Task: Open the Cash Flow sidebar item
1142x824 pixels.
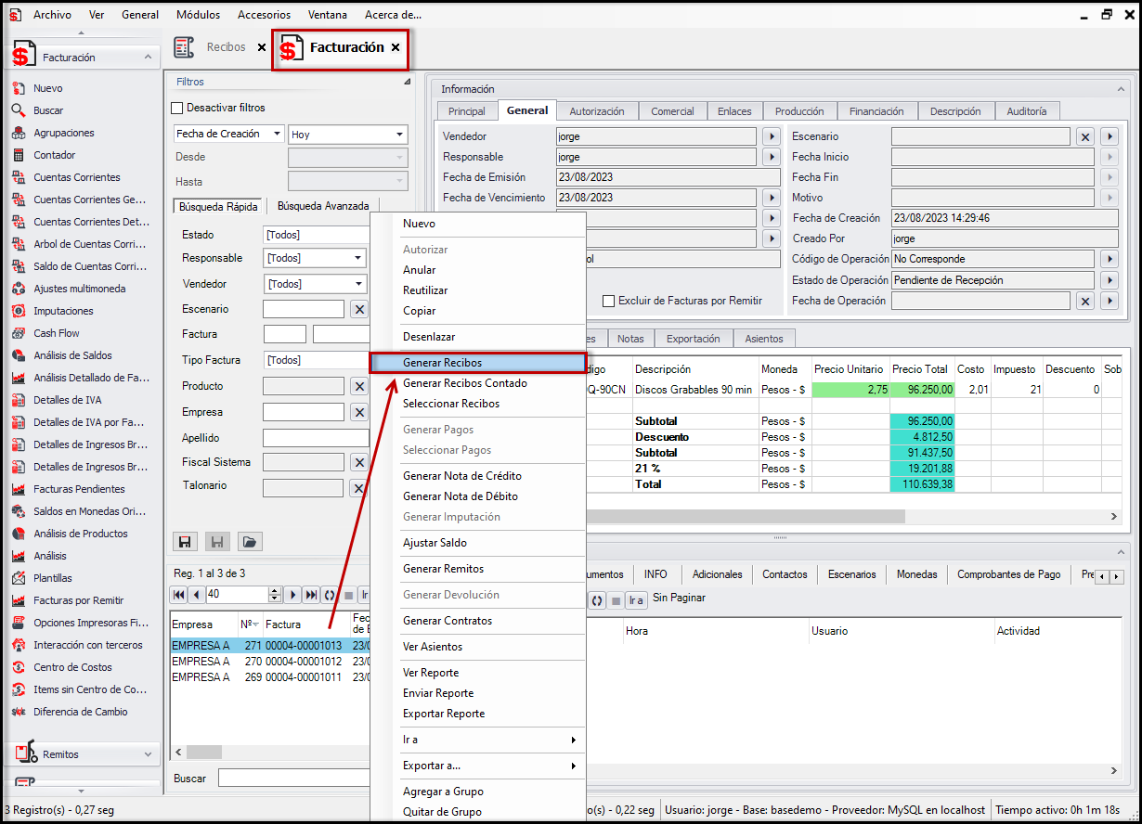Action: (56, 333)
